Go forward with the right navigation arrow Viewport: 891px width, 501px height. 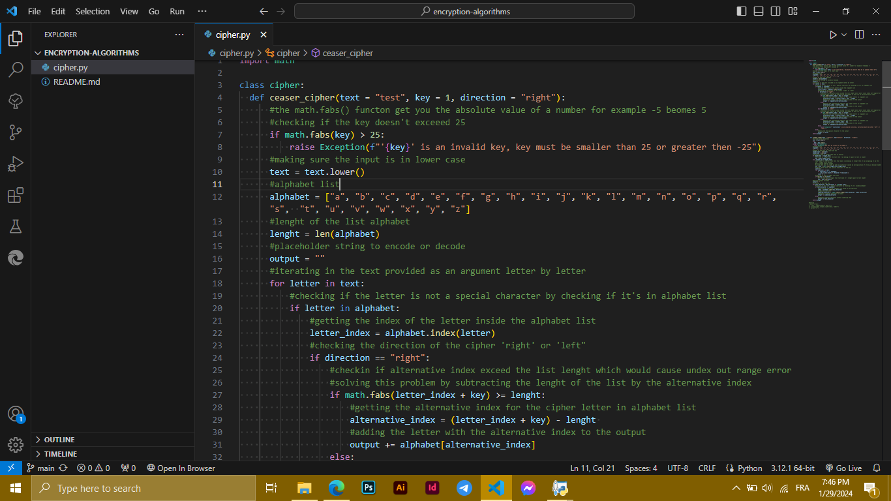281,11
